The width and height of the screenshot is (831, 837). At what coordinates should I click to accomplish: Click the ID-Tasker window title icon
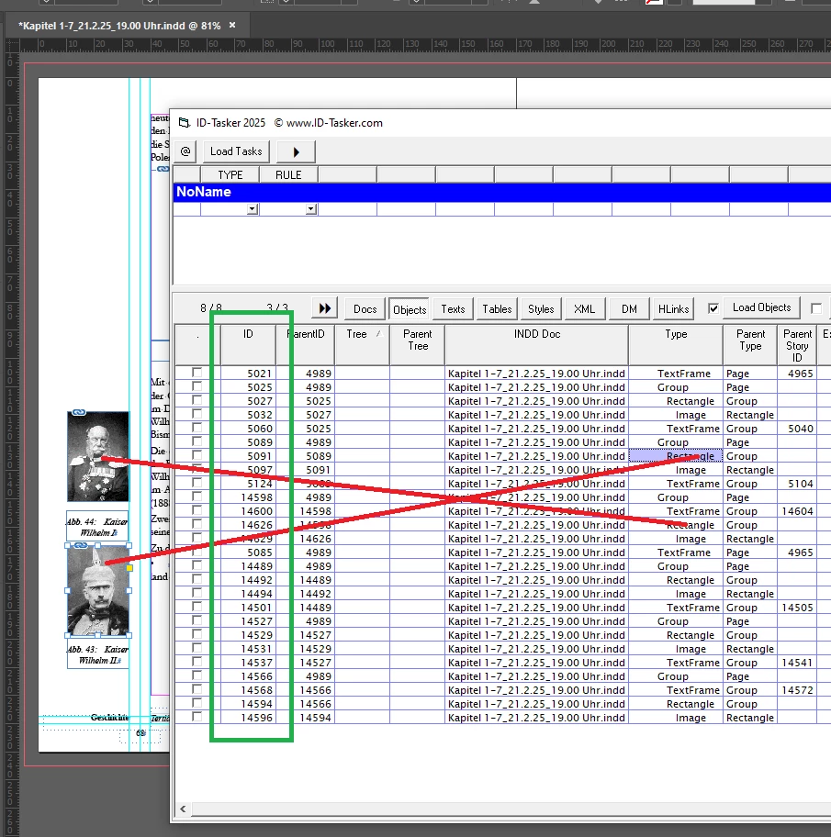185,123
